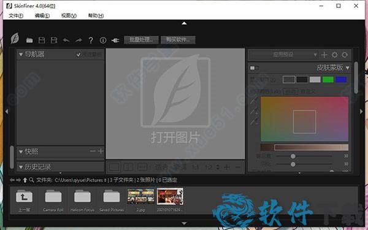Pick the eyedropper tool

(x=254, y=101)
